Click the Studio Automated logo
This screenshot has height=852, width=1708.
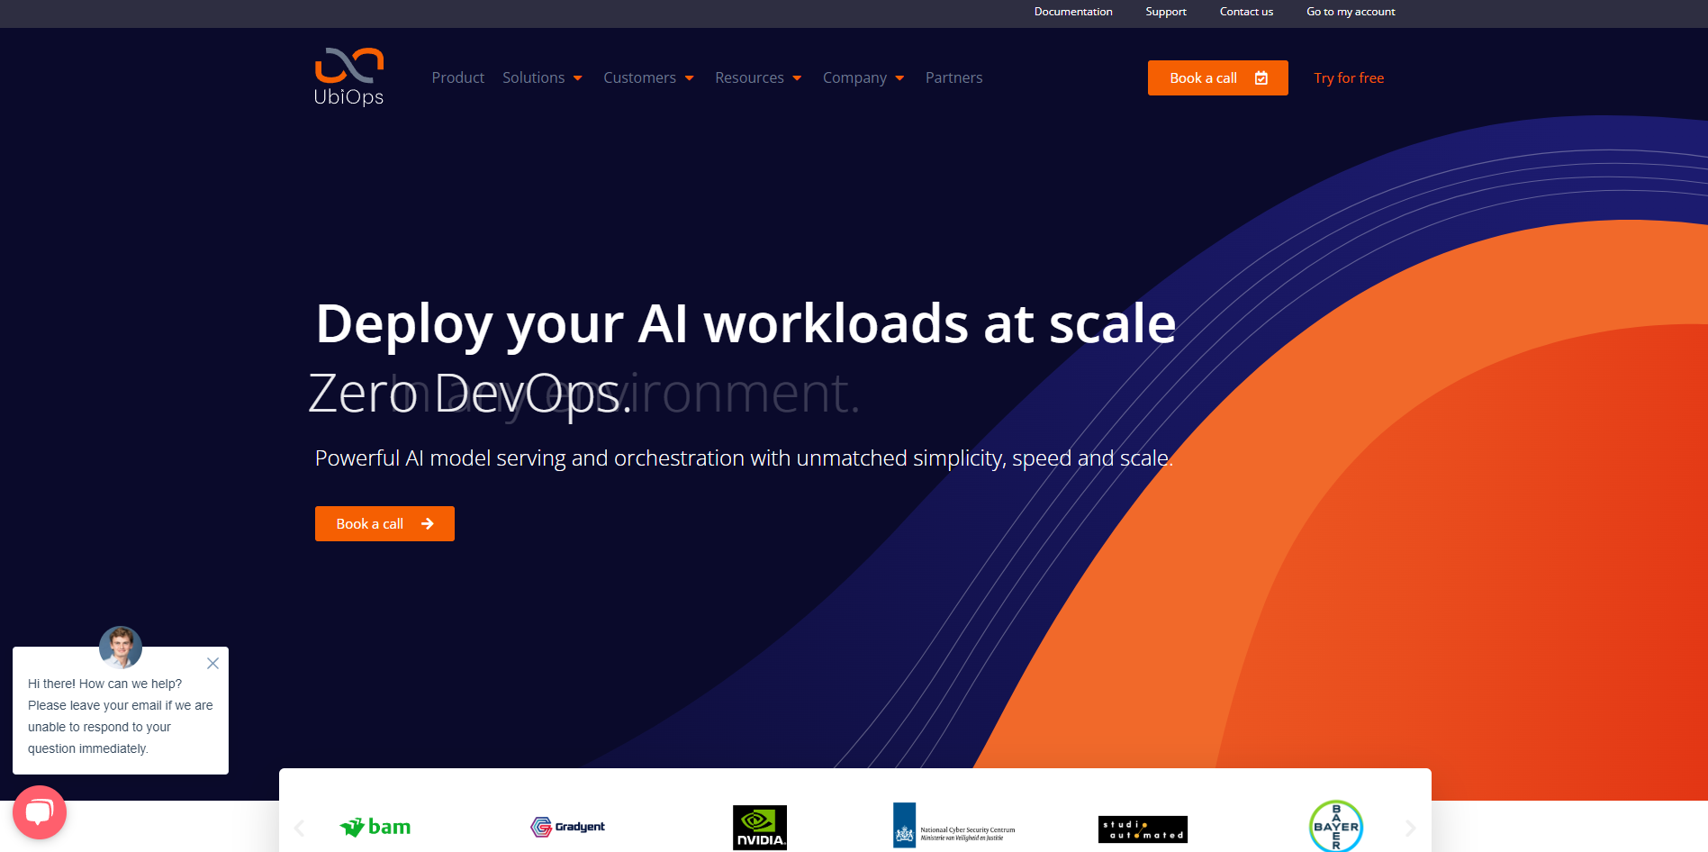tap(1143, 829)
